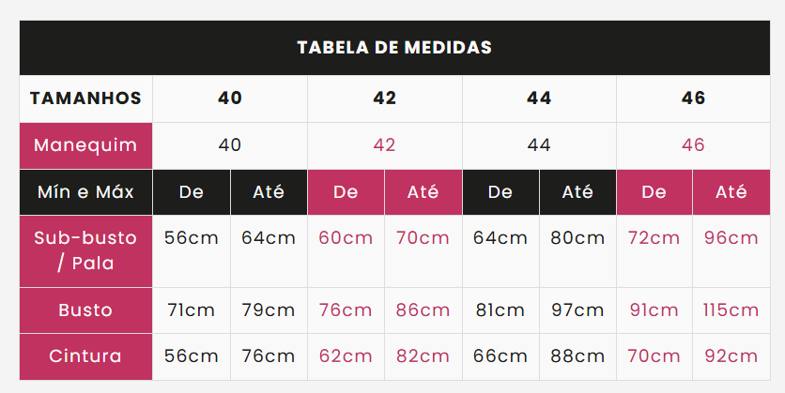The image size is (785, 393).
Task: Select the 88cm Cintura value
Action: click(x=577, y=356)
